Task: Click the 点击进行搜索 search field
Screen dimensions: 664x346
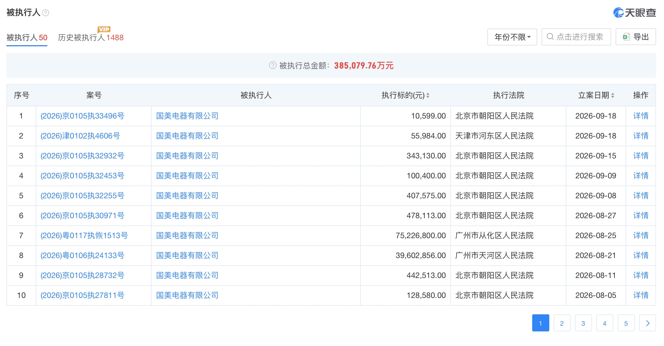Action: coord(576,37)
